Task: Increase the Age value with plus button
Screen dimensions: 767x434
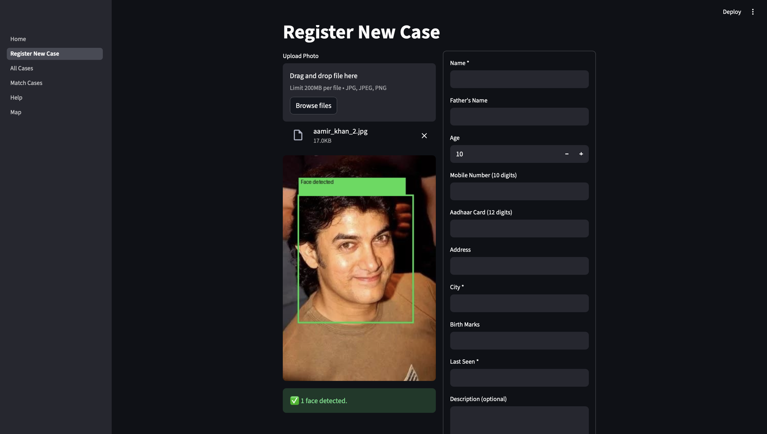Action: 581,154
